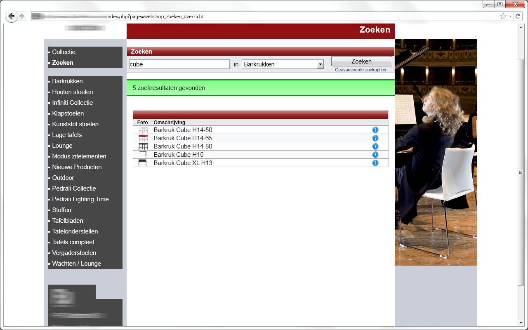Screen dimensions: 528x330
Task: Open the Lounge category
Action: point(62,146)
